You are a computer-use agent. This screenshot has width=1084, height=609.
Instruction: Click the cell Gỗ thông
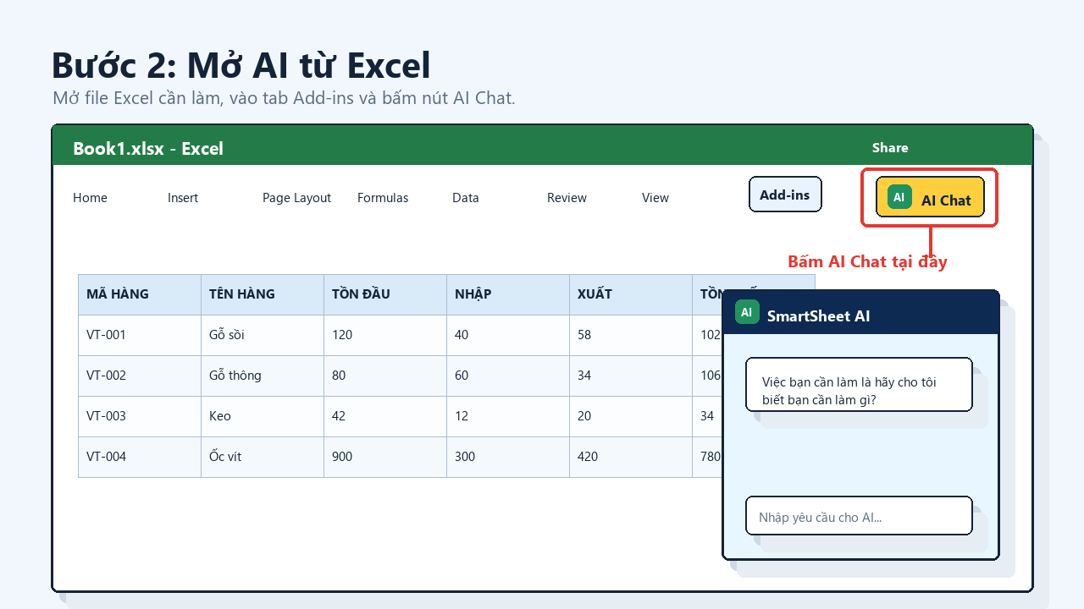click(263, 376)
